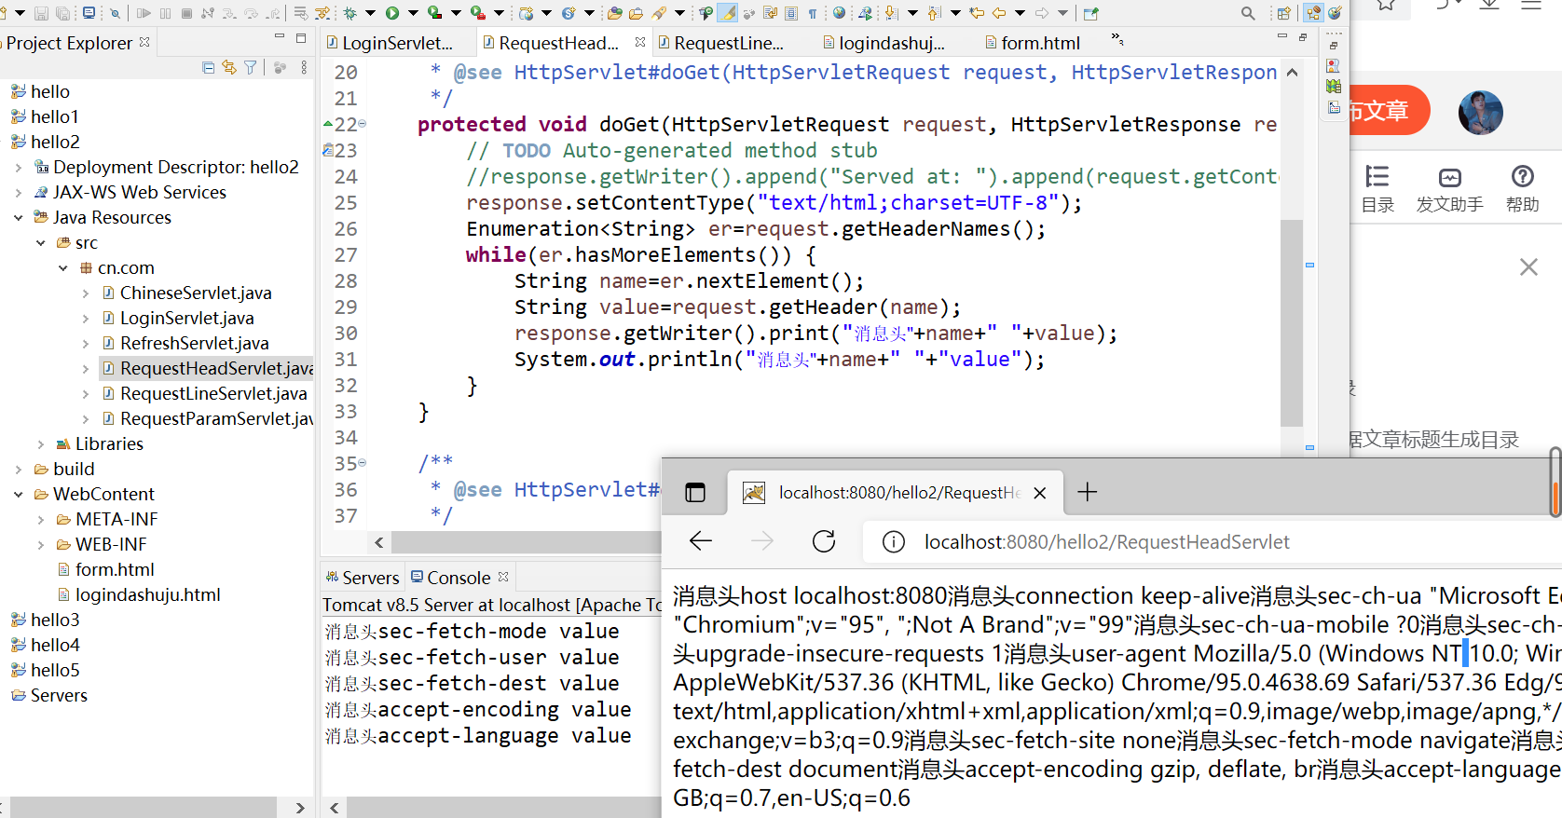Toggle Block Selection Mode icon

[790, 13]
